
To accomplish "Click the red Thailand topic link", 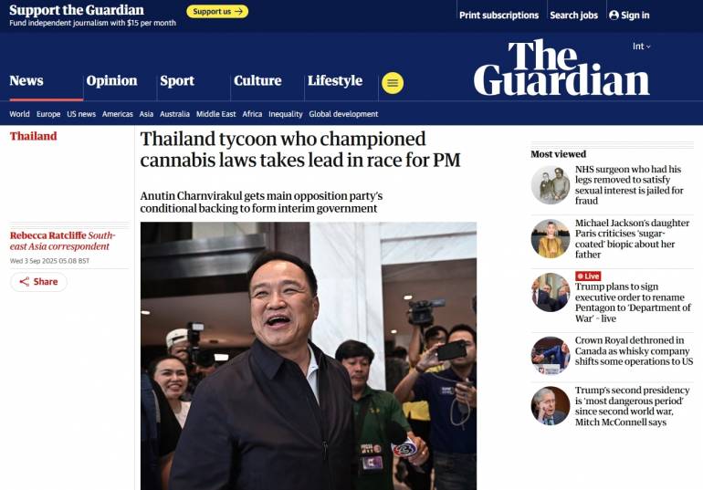I will click(33, 136).
